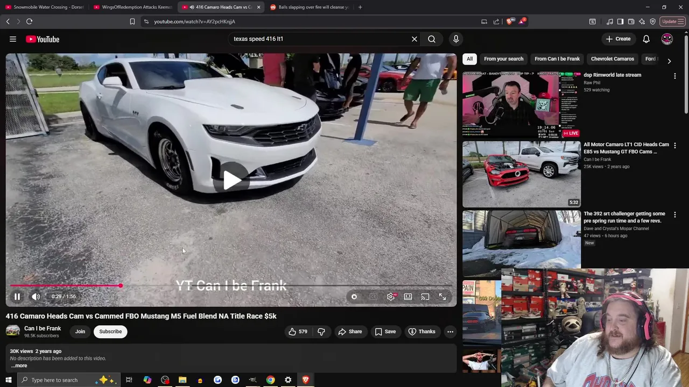Open 392 srt challenger video title
Screen dimensions: 689x387
624,217
